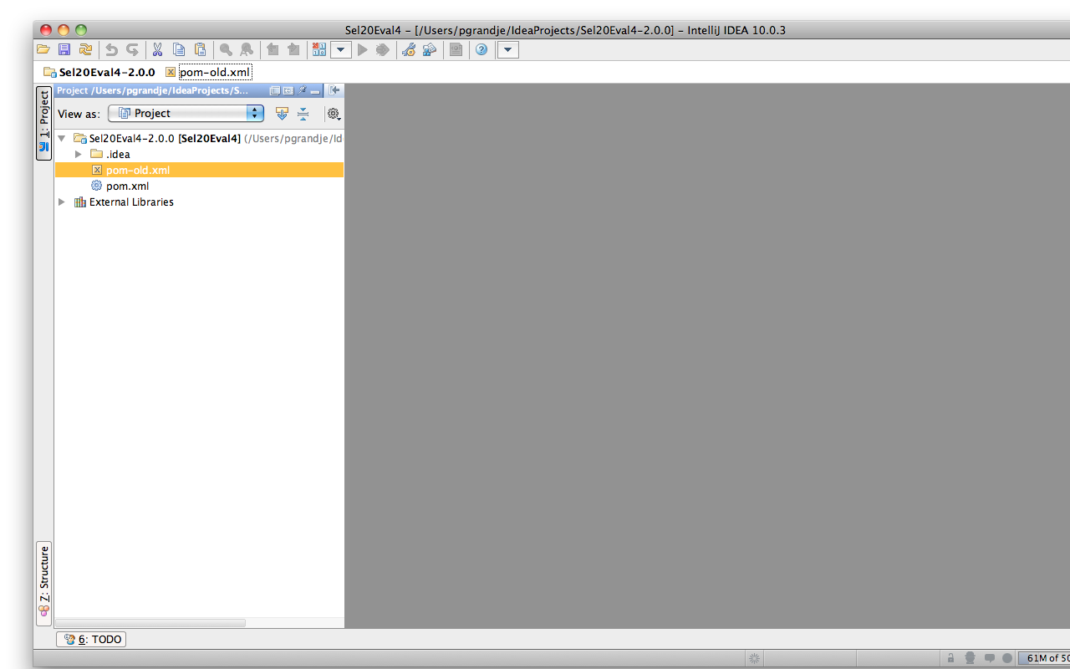Click the Run play icon
Image resolution: width=1070 pixels, height=669 pixels.
point(362,50)
